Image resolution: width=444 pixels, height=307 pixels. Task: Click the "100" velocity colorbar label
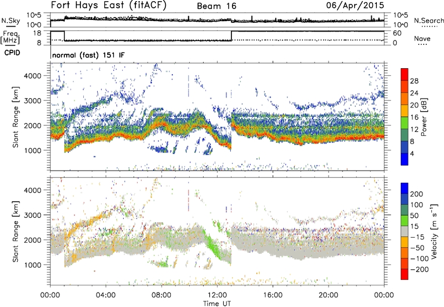417,205
